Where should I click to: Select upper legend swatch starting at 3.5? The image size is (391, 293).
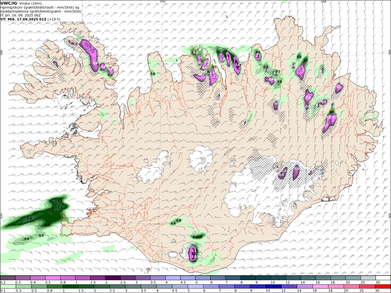coord(158,278)
